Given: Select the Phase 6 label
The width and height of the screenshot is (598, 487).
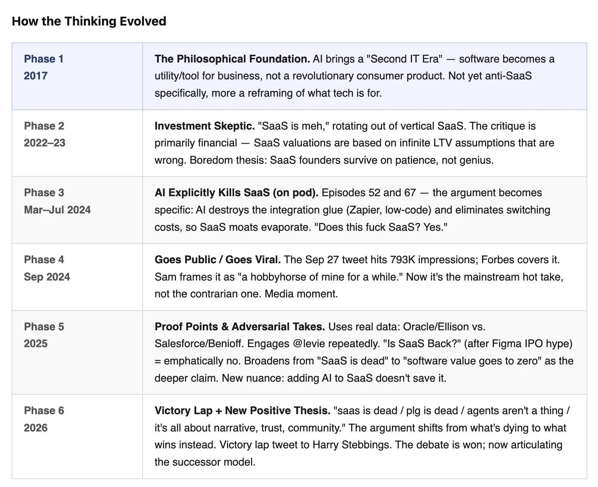Looking at the screenshot, I should (x=44, y=410).
